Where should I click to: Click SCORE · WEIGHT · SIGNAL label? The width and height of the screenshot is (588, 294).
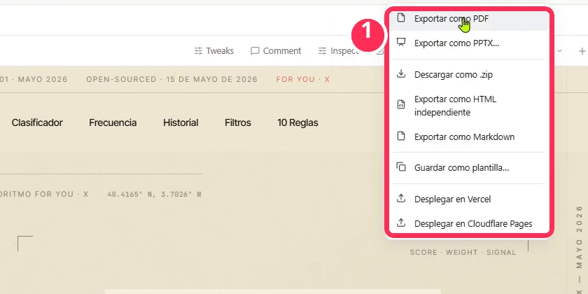pyautogui.click(x=463, y=253)
